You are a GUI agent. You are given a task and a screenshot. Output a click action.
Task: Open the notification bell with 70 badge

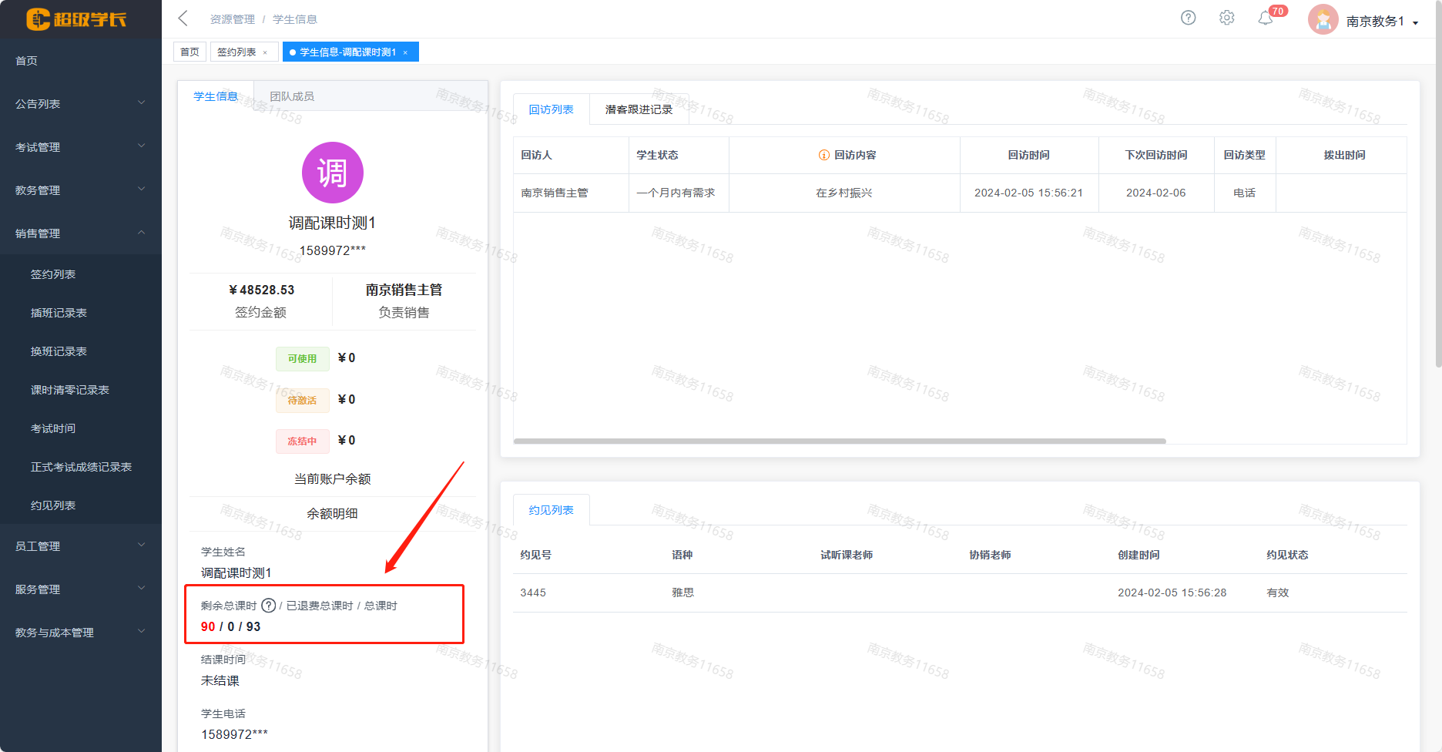[x=1265, y=18]
